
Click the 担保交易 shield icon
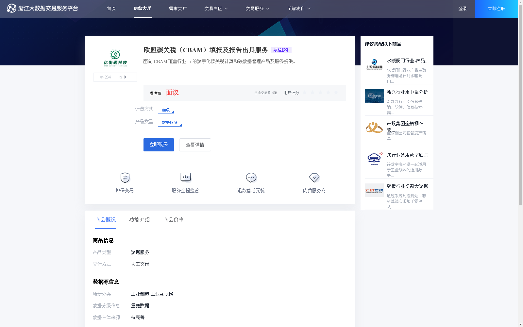tap(125, 178)
